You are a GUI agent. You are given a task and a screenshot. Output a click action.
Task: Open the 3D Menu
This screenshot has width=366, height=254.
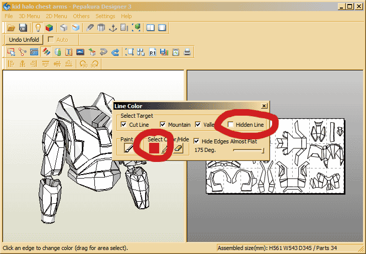(x=30, y=16)
